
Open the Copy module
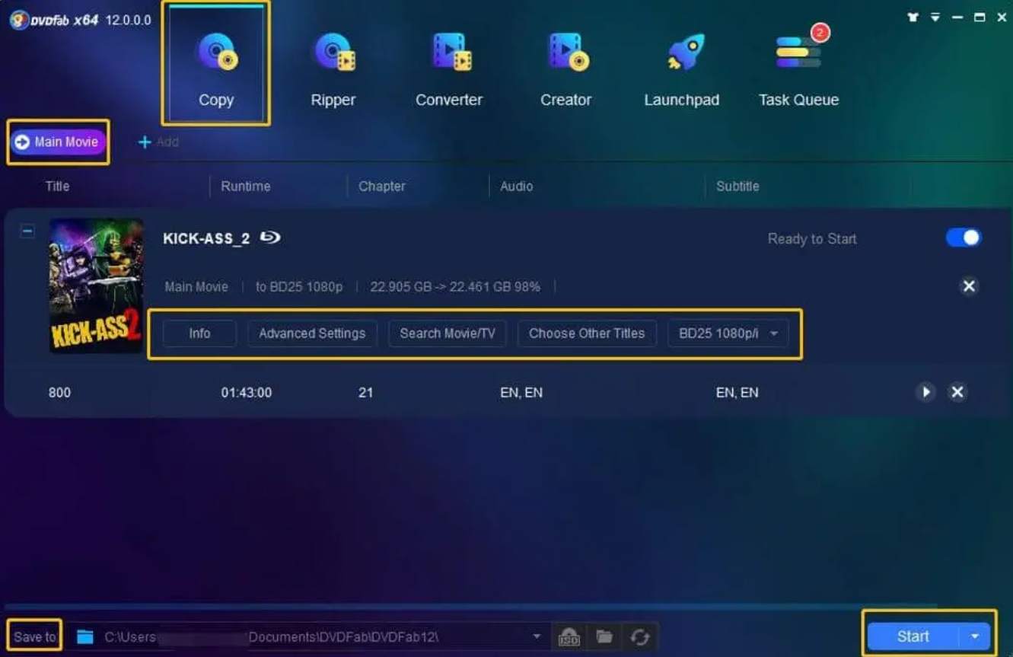point(216,64)
